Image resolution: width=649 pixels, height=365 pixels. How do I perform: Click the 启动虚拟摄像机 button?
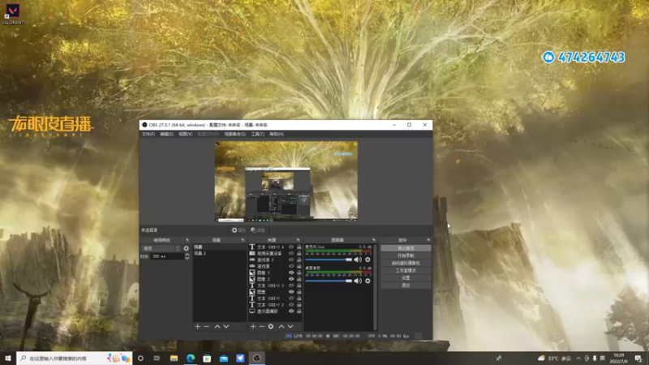point(406,263)
